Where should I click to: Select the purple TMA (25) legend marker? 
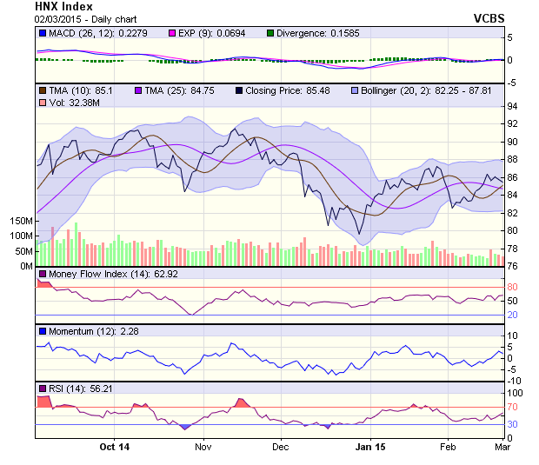pos(137,90)
